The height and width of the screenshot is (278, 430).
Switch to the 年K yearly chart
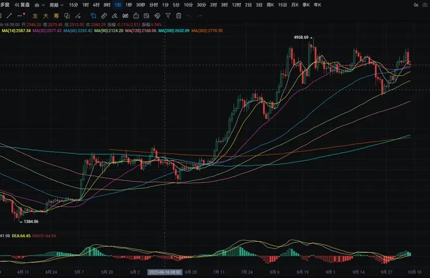pos(317,5)
